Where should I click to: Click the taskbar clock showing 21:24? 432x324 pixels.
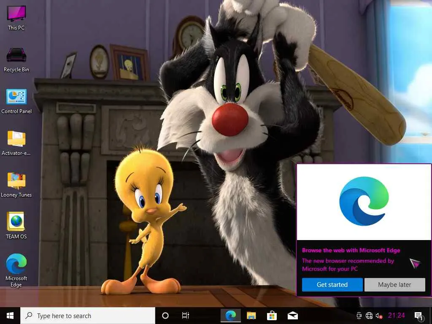tap(397, 316)
